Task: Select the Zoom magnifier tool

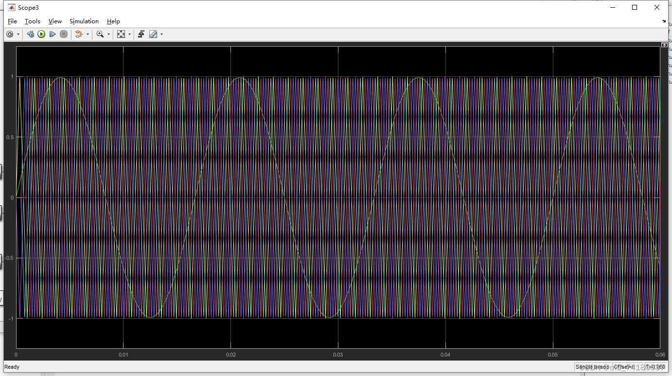Action: tap(100, 34)
